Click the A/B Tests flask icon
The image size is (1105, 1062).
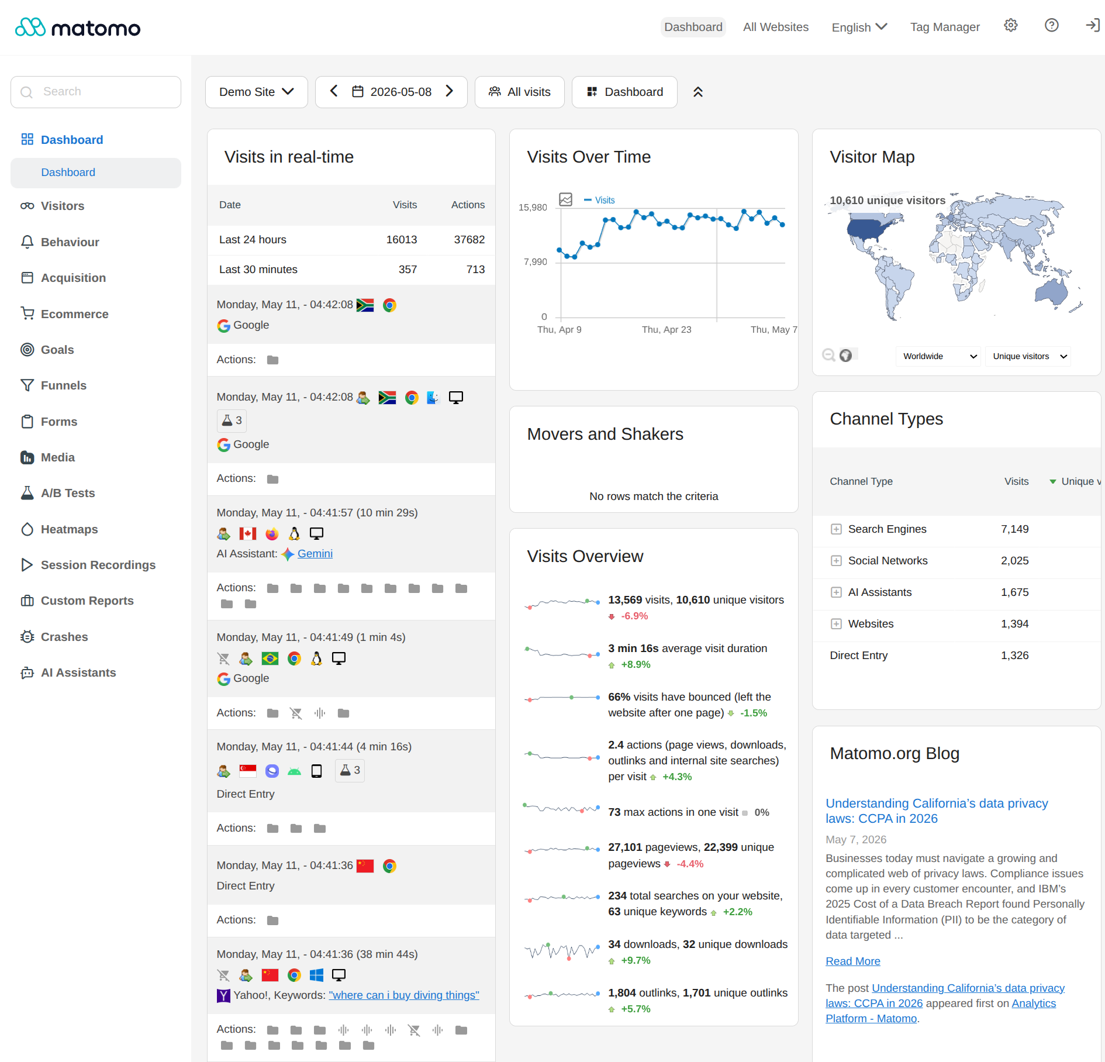(x=27, y=493)
